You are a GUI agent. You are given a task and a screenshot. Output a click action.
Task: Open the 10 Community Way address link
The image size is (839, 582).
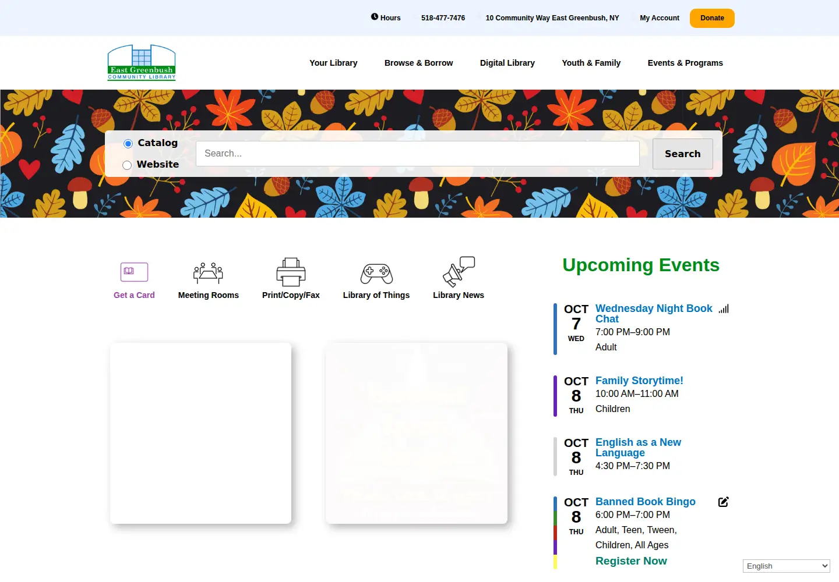pyautogui.click(x=552, y=18)
